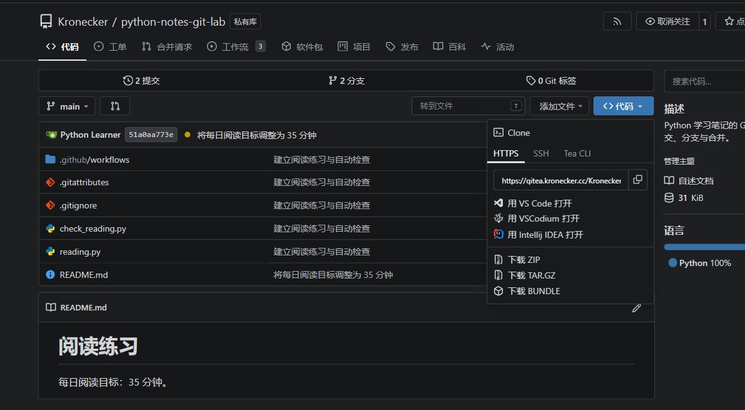Expand the main branch dropdown
Screen dimensions: 745x410
point(67,106)
